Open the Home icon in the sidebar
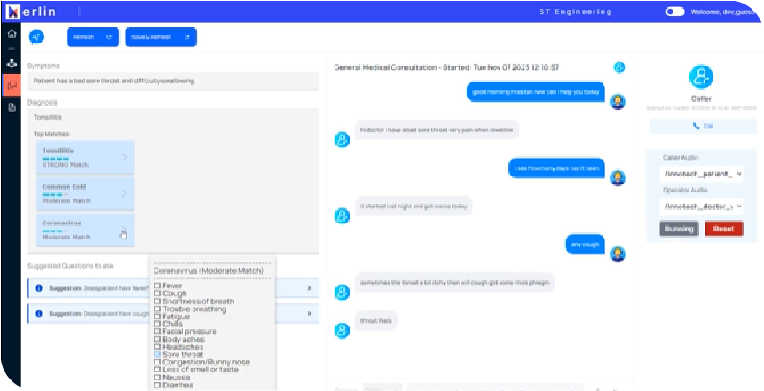 [12, 34]
